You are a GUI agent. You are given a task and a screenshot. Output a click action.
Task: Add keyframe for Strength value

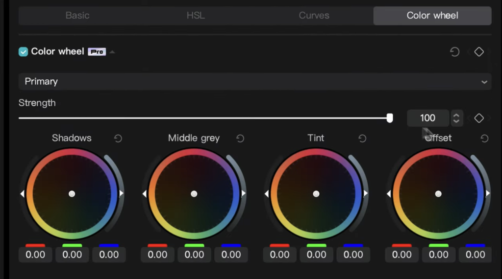click(479, 118)
